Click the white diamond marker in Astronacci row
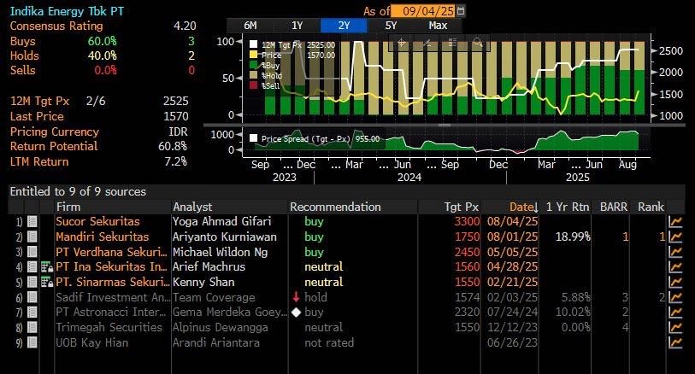Viewport: 695px width, 374px height. pyautogui.click(x=296, y=313)
